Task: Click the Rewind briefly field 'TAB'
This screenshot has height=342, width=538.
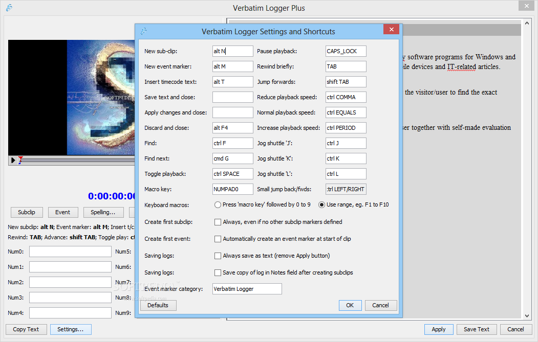Action: [346, 66]
